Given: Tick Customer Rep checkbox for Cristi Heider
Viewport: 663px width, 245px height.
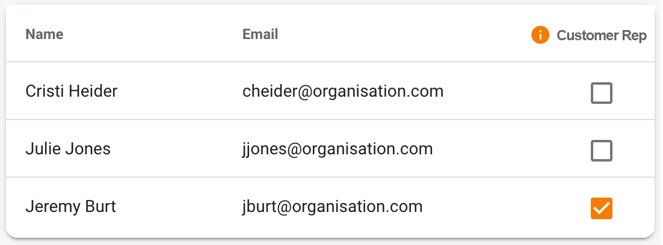Looking at the screenshot, I should coord(601,93).
